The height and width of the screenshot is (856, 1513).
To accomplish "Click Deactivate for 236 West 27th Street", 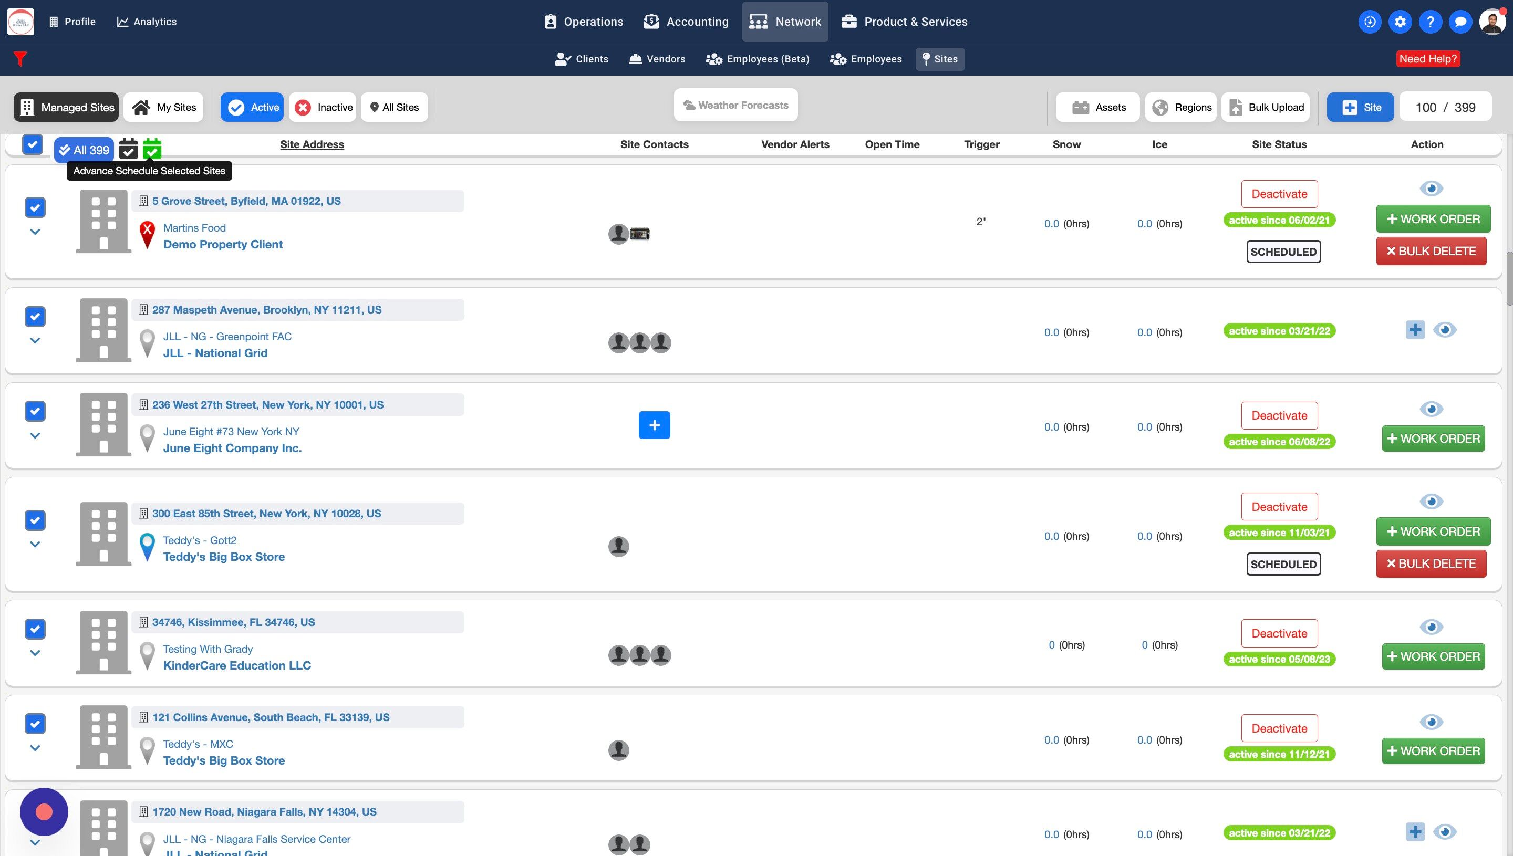I will click(1279, 415).
